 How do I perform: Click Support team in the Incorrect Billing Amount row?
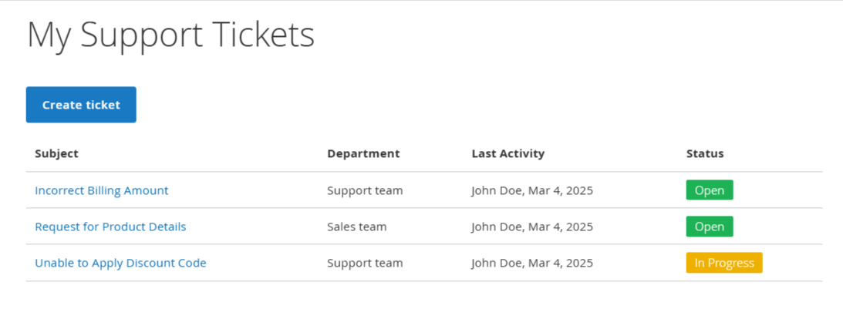point(365,190)
